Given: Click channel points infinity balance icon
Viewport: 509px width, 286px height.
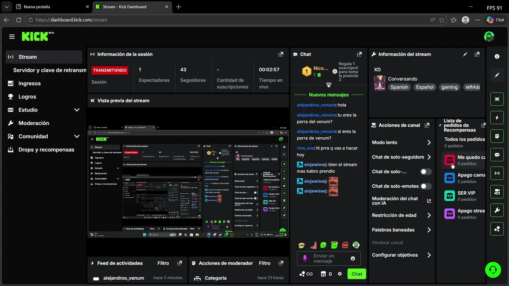Looking at the screenshot, I should coord(306,274).
